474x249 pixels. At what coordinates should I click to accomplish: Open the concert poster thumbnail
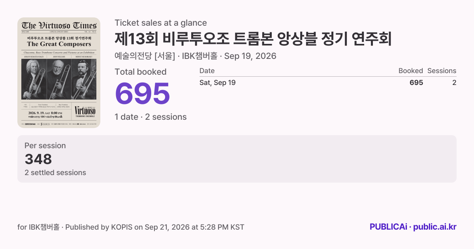(x=59, y=73)
